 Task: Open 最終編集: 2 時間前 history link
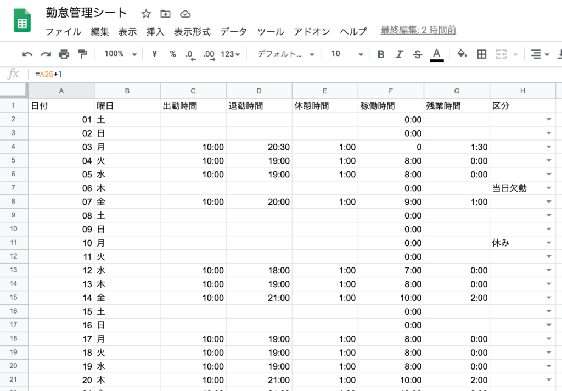pos(418,30)
